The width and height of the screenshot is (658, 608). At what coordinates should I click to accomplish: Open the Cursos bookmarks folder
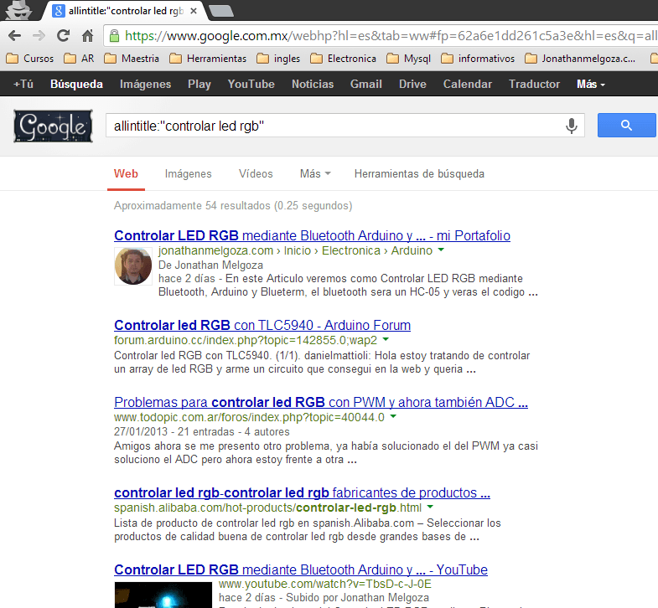[x=30, y=59]
